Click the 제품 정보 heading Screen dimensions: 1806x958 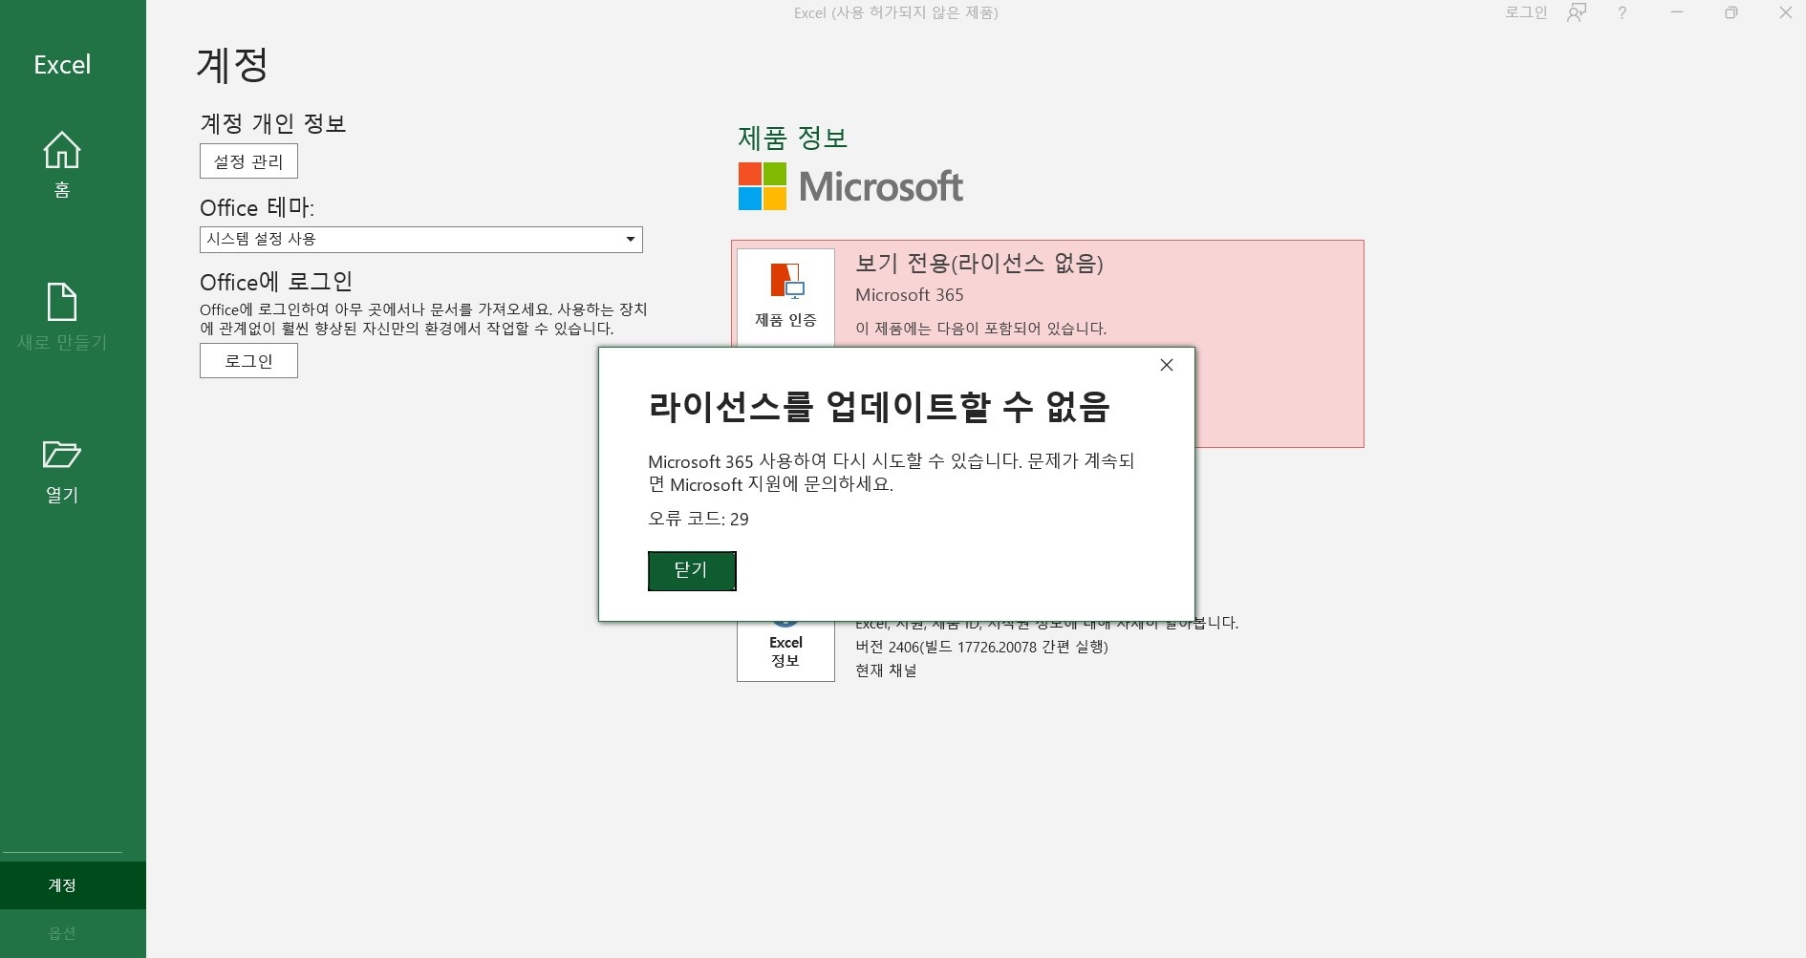pos(793,138)
